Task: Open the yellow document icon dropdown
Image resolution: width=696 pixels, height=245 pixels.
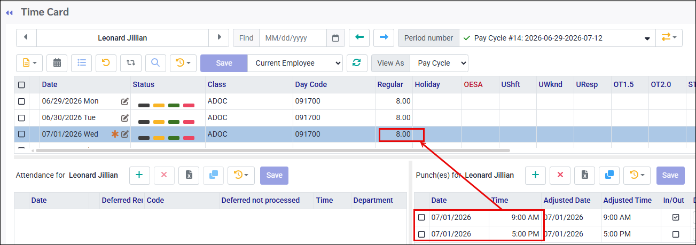Action: (x=29, y=63)
